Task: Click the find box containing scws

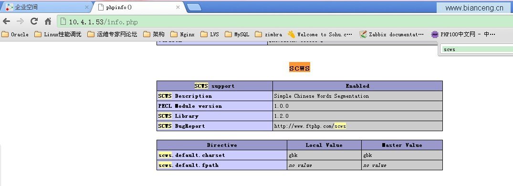Action: [x=477, y=49]
